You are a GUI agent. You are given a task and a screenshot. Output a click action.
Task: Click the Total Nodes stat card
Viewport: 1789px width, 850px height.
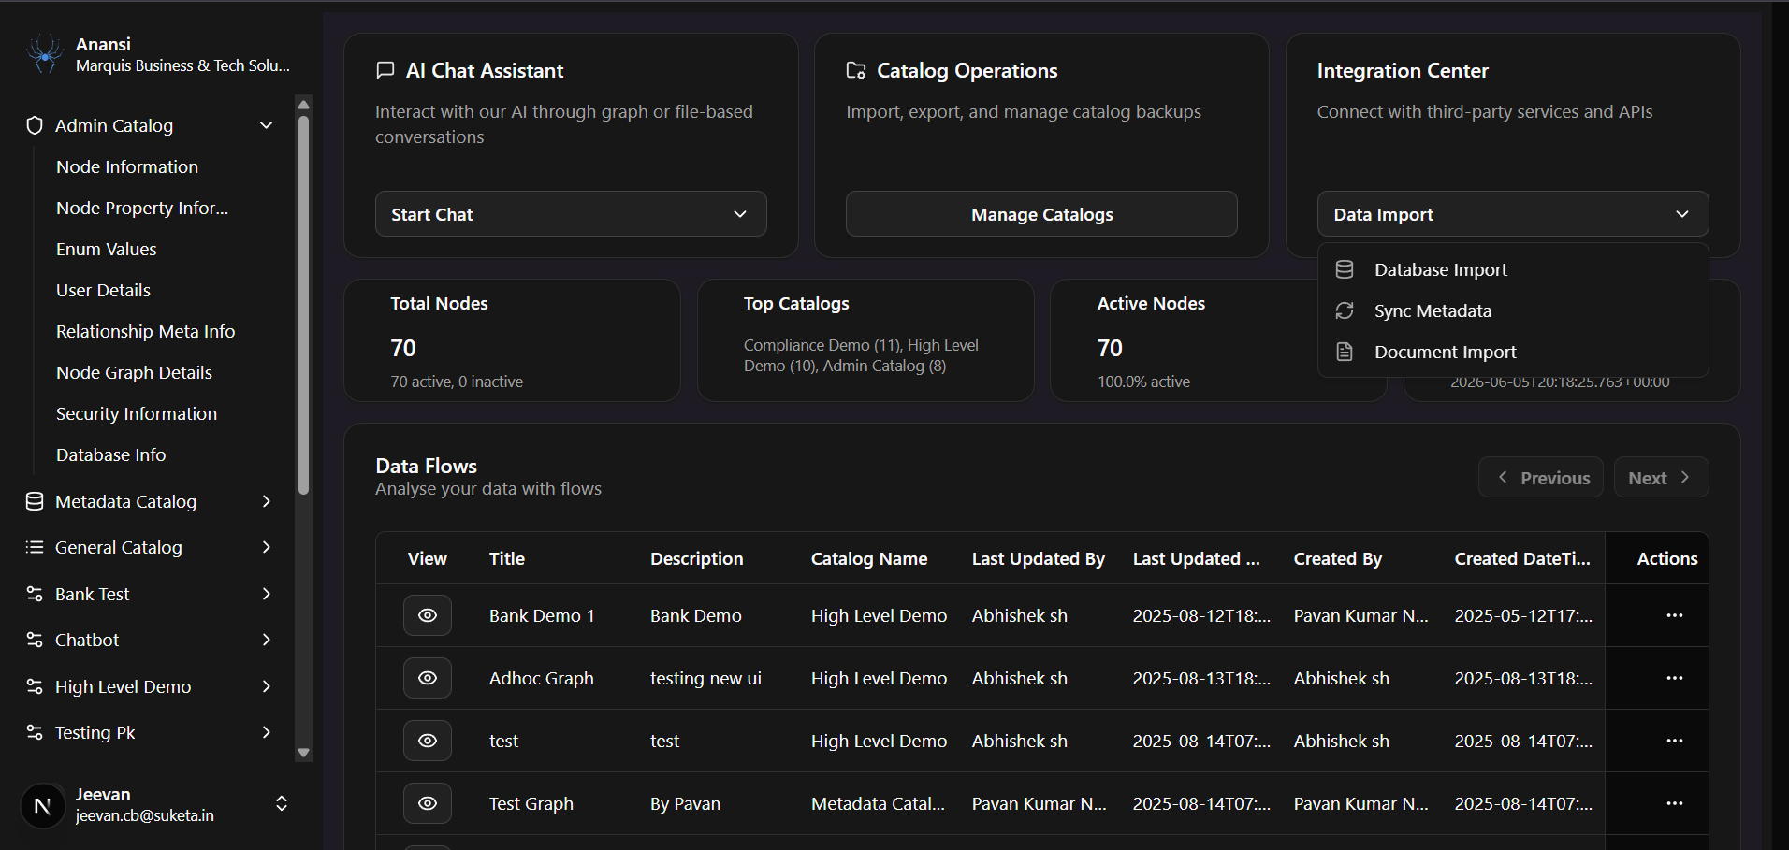512,340
